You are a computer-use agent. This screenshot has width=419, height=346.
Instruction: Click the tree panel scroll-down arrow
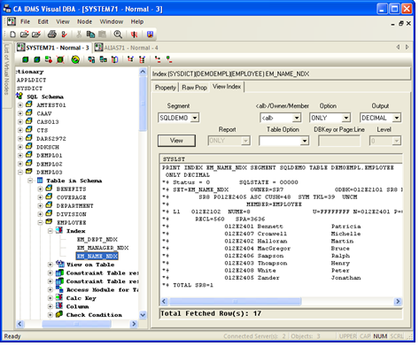143,315
